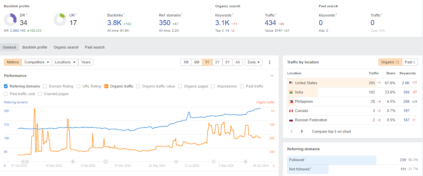Click the United States flag row
The width and height of the screenshot is (423, 176).
click(352, 83)
